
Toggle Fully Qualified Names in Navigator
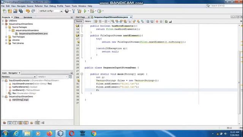coord(32,123)
